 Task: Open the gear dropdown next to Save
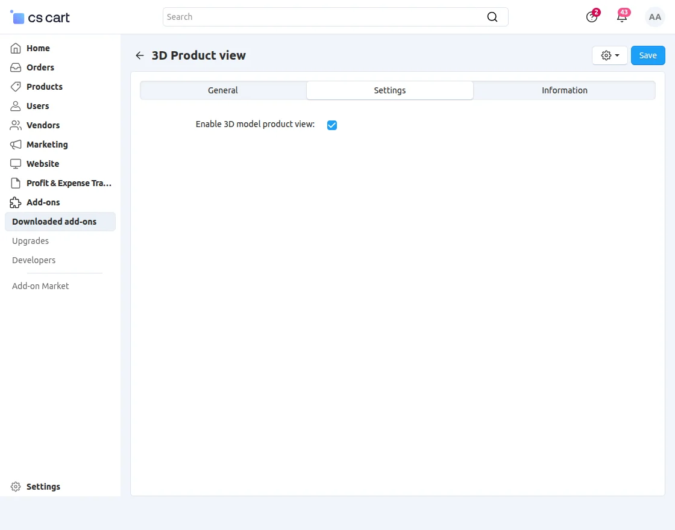click(x=610, y=55)
